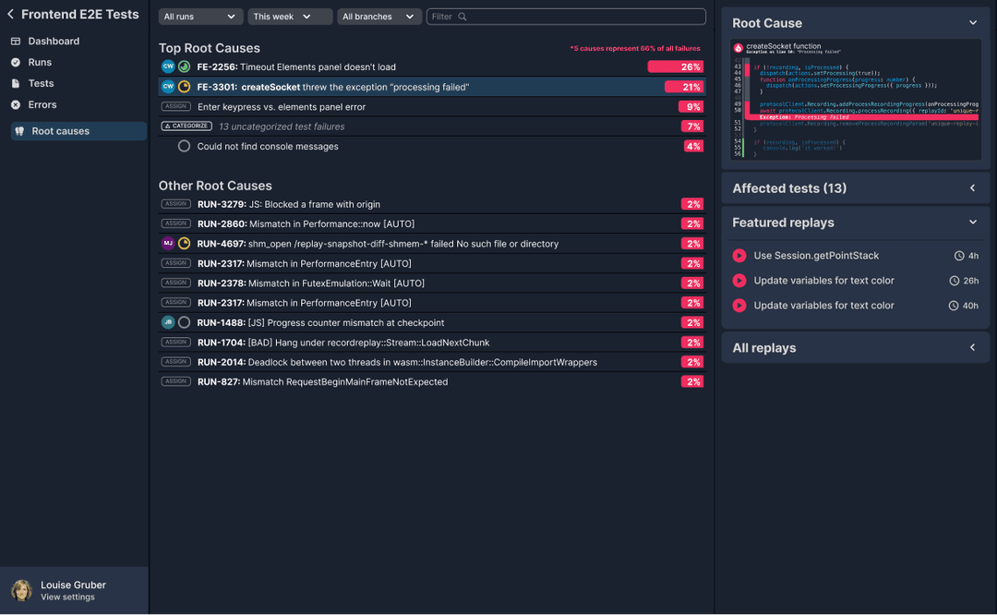The height and width of the screenshot is (615, 997).
Task: Click the MJ avatar on RUN-4697 row
Action: tap(168, 244)
